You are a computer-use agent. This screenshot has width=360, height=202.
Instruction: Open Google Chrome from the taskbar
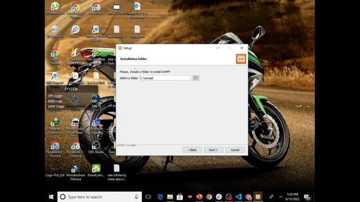[209, 197]
